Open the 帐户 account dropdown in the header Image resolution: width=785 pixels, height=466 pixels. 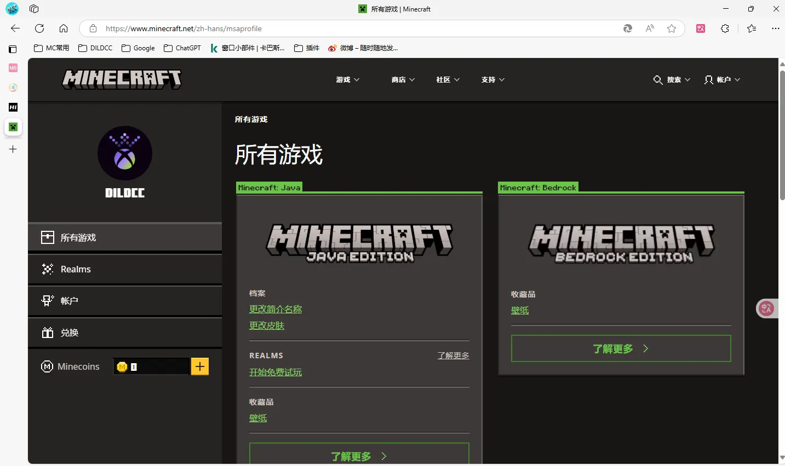[723, 80]
